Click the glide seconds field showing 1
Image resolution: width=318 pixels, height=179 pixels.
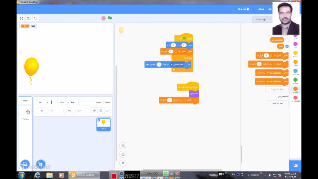coord(159,64)
